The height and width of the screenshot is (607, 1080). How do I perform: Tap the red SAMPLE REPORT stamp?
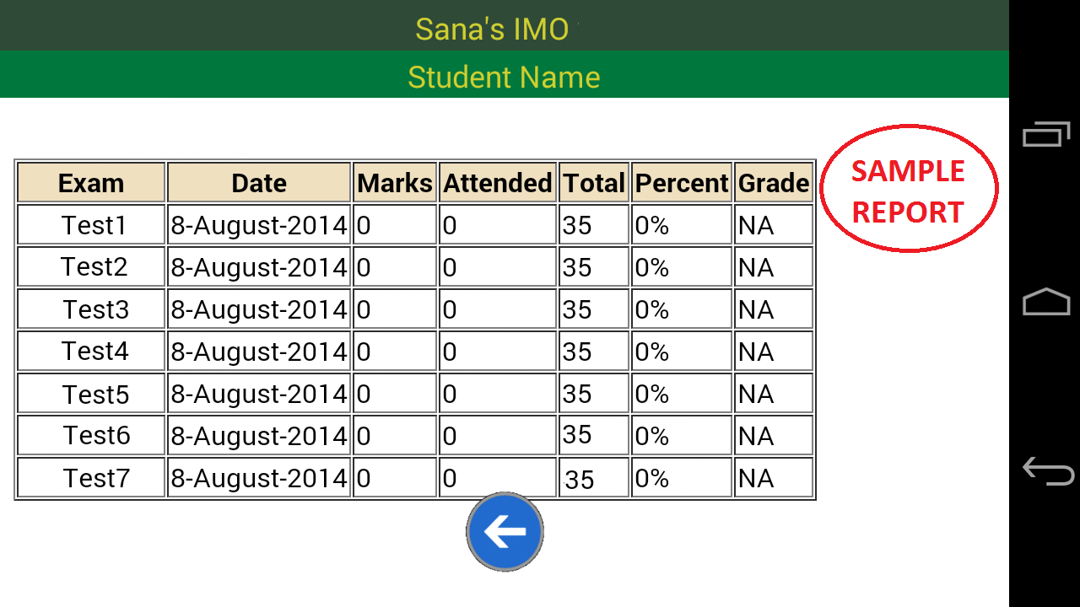coord(909,189)
